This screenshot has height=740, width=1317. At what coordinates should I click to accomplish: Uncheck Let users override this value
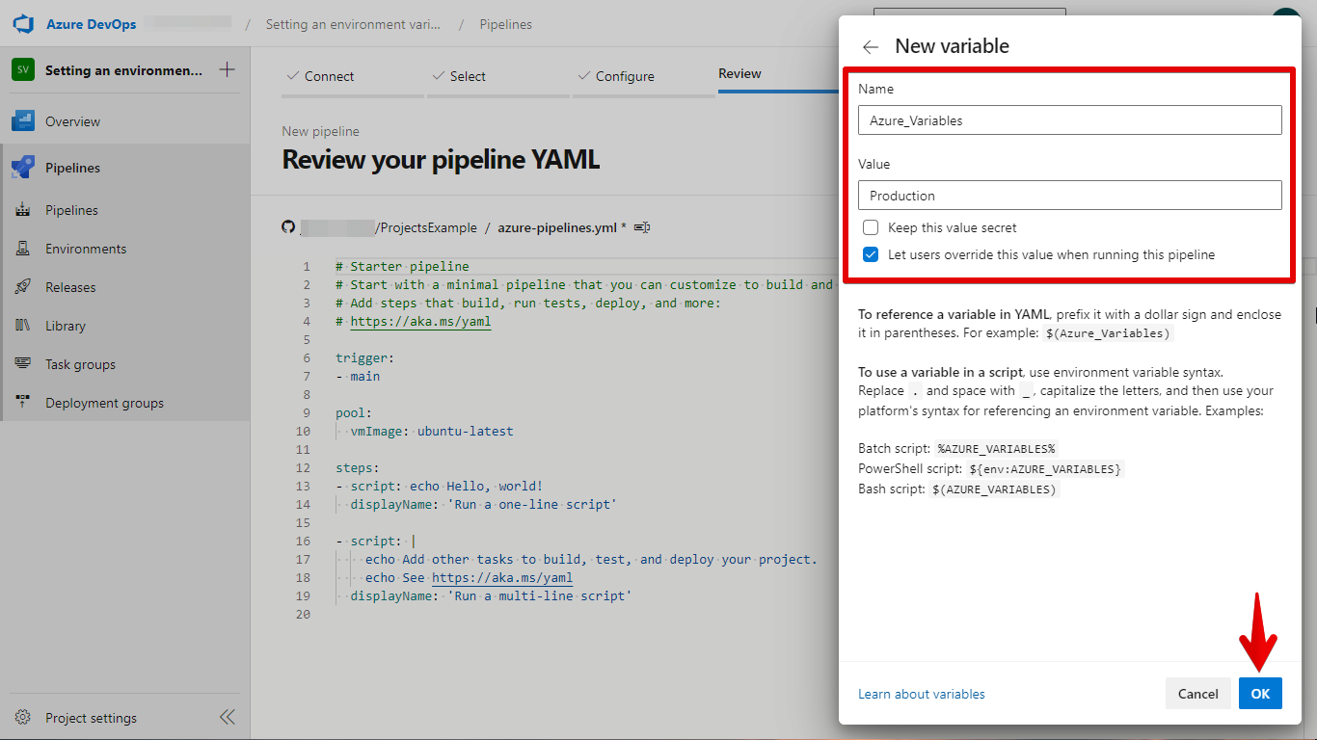click(x=871, y=255)
